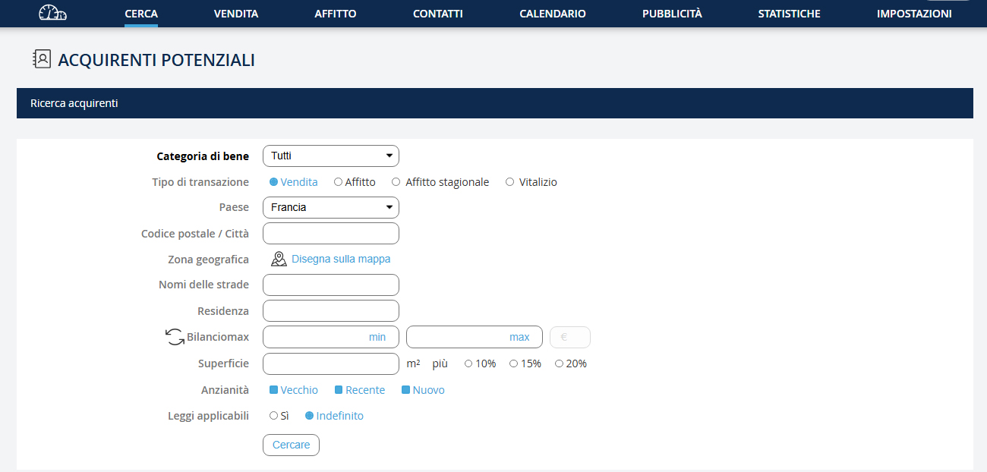
Task: Select Affitto stagionale radio option
Action: [x=396, y=182]
